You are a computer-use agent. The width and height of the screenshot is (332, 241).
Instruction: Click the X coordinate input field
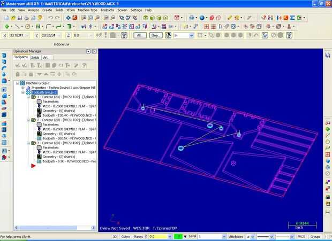pos(19,35)
